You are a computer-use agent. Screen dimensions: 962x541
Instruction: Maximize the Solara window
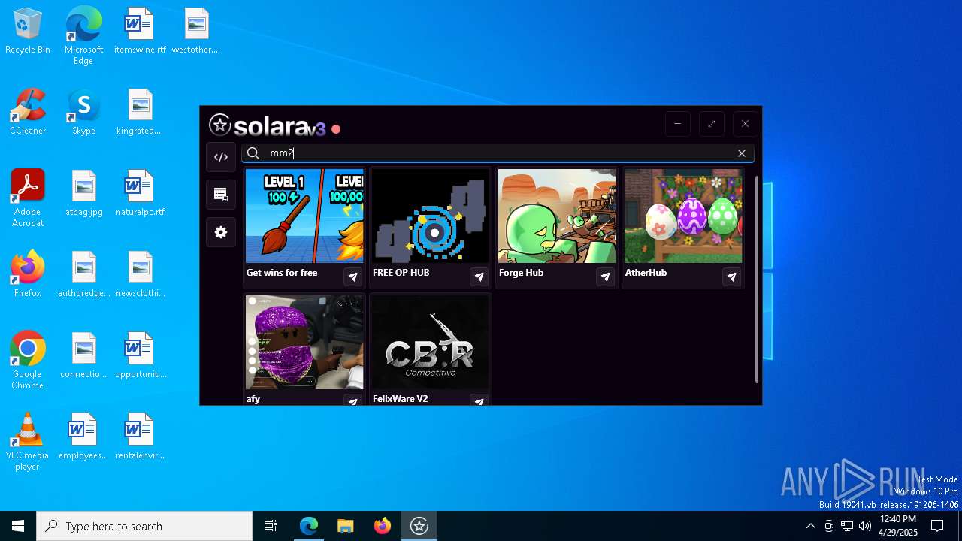711,124
